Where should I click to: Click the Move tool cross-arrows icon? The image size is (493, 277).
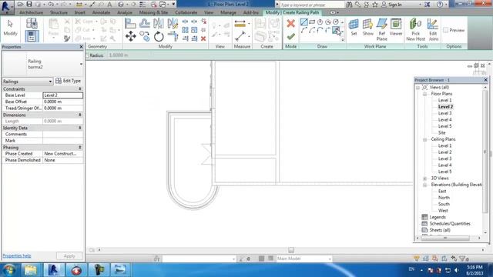tap(131, 36)
